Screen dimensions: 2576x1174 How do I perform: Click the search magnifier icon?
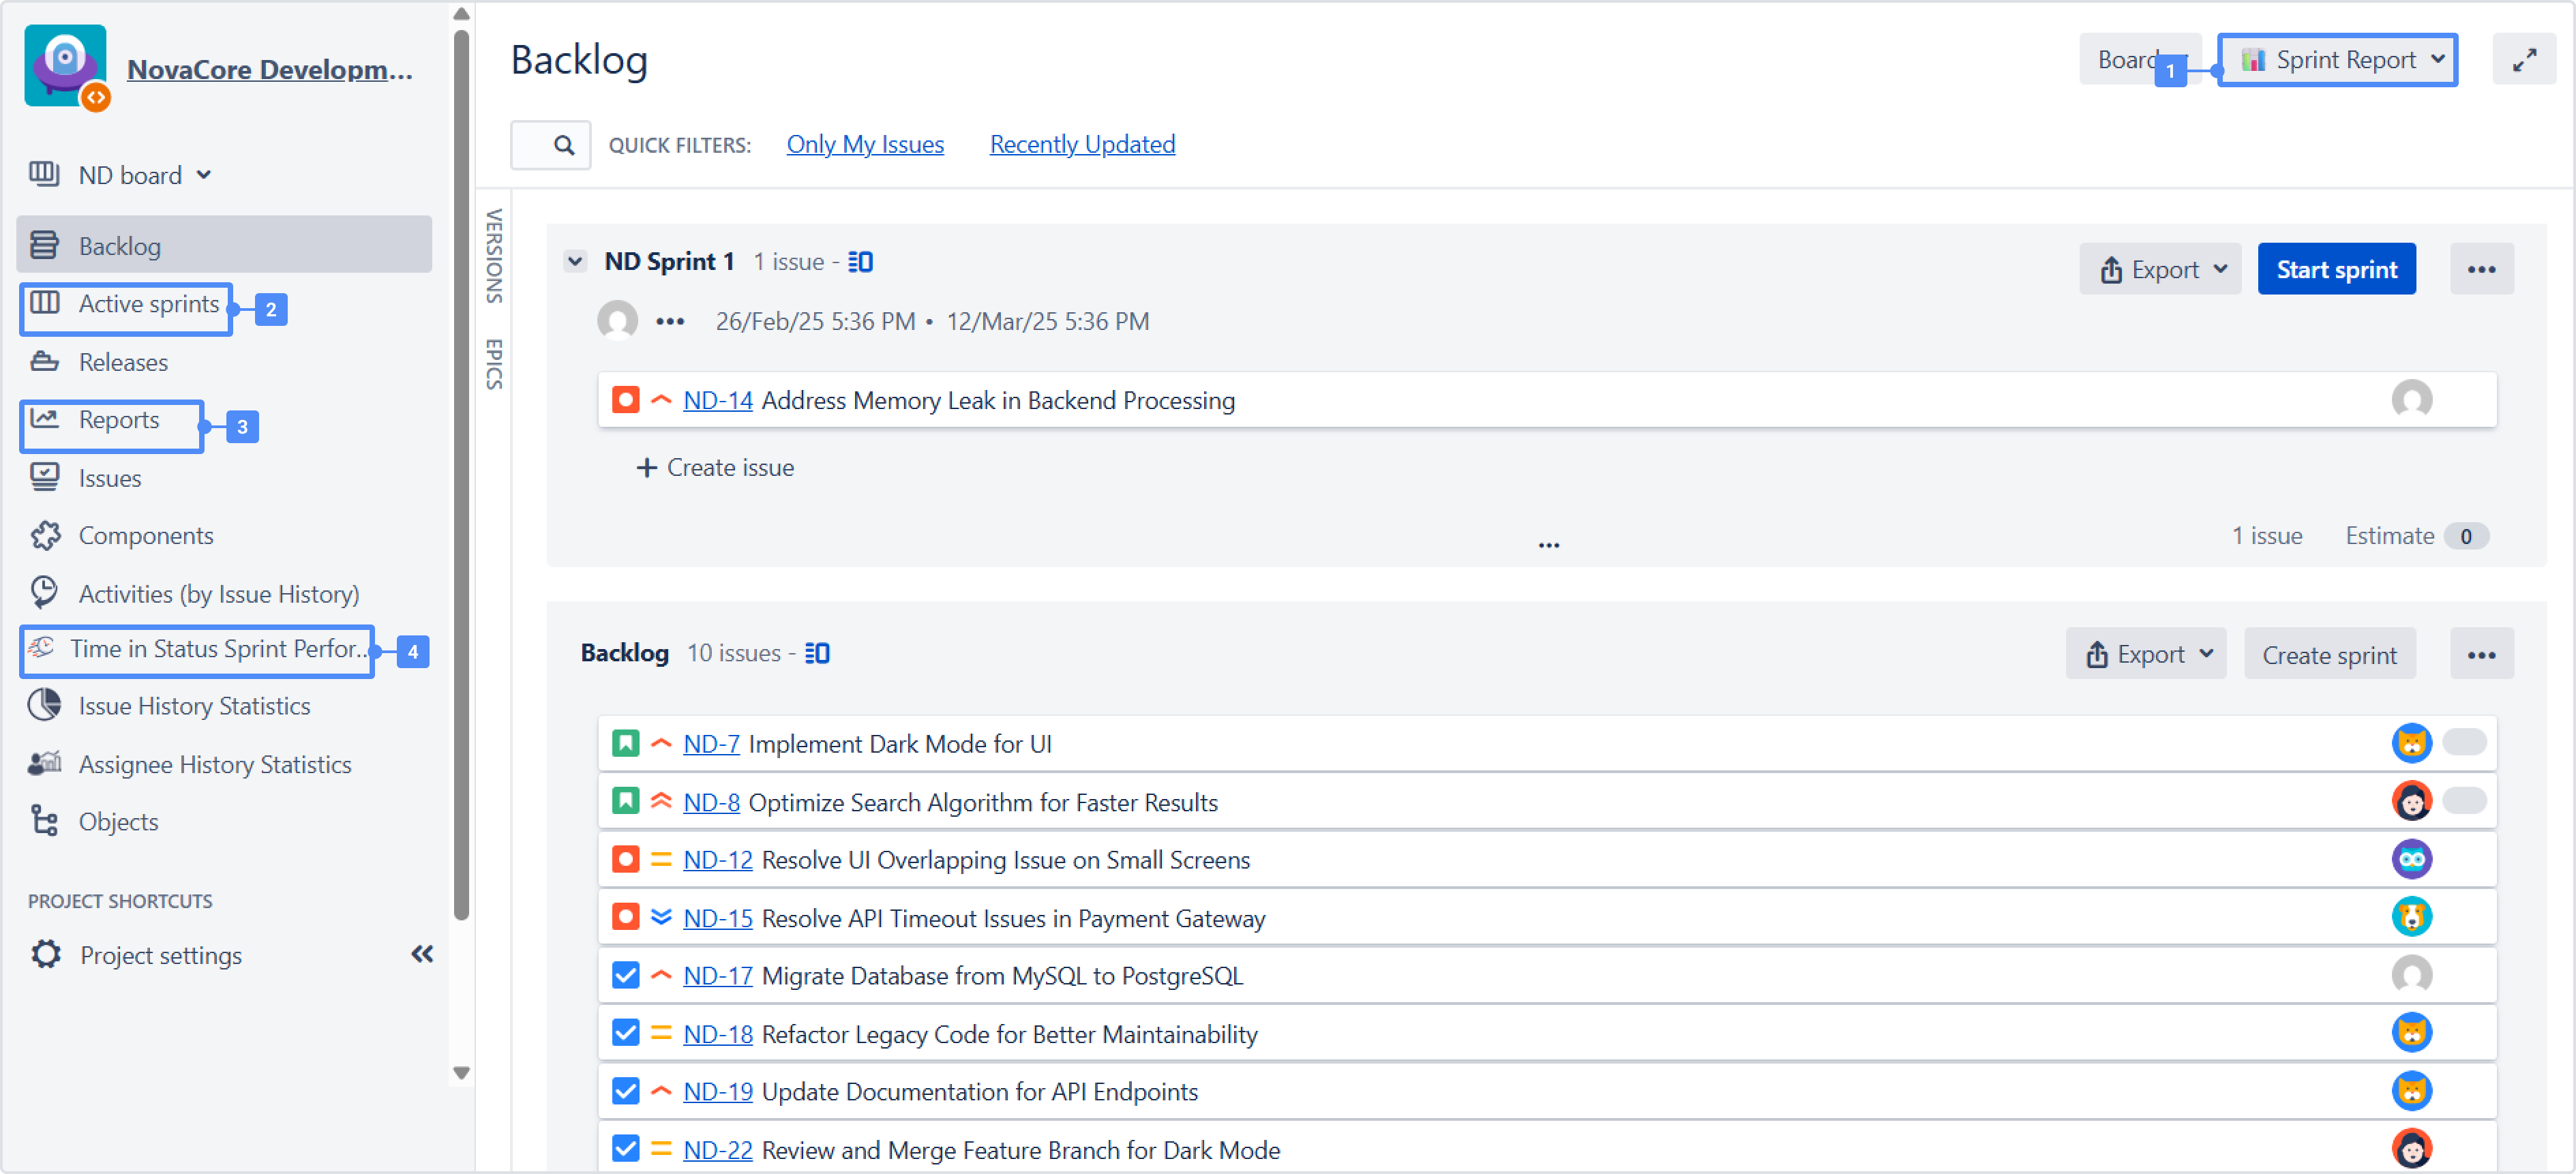tap(563, 145)
